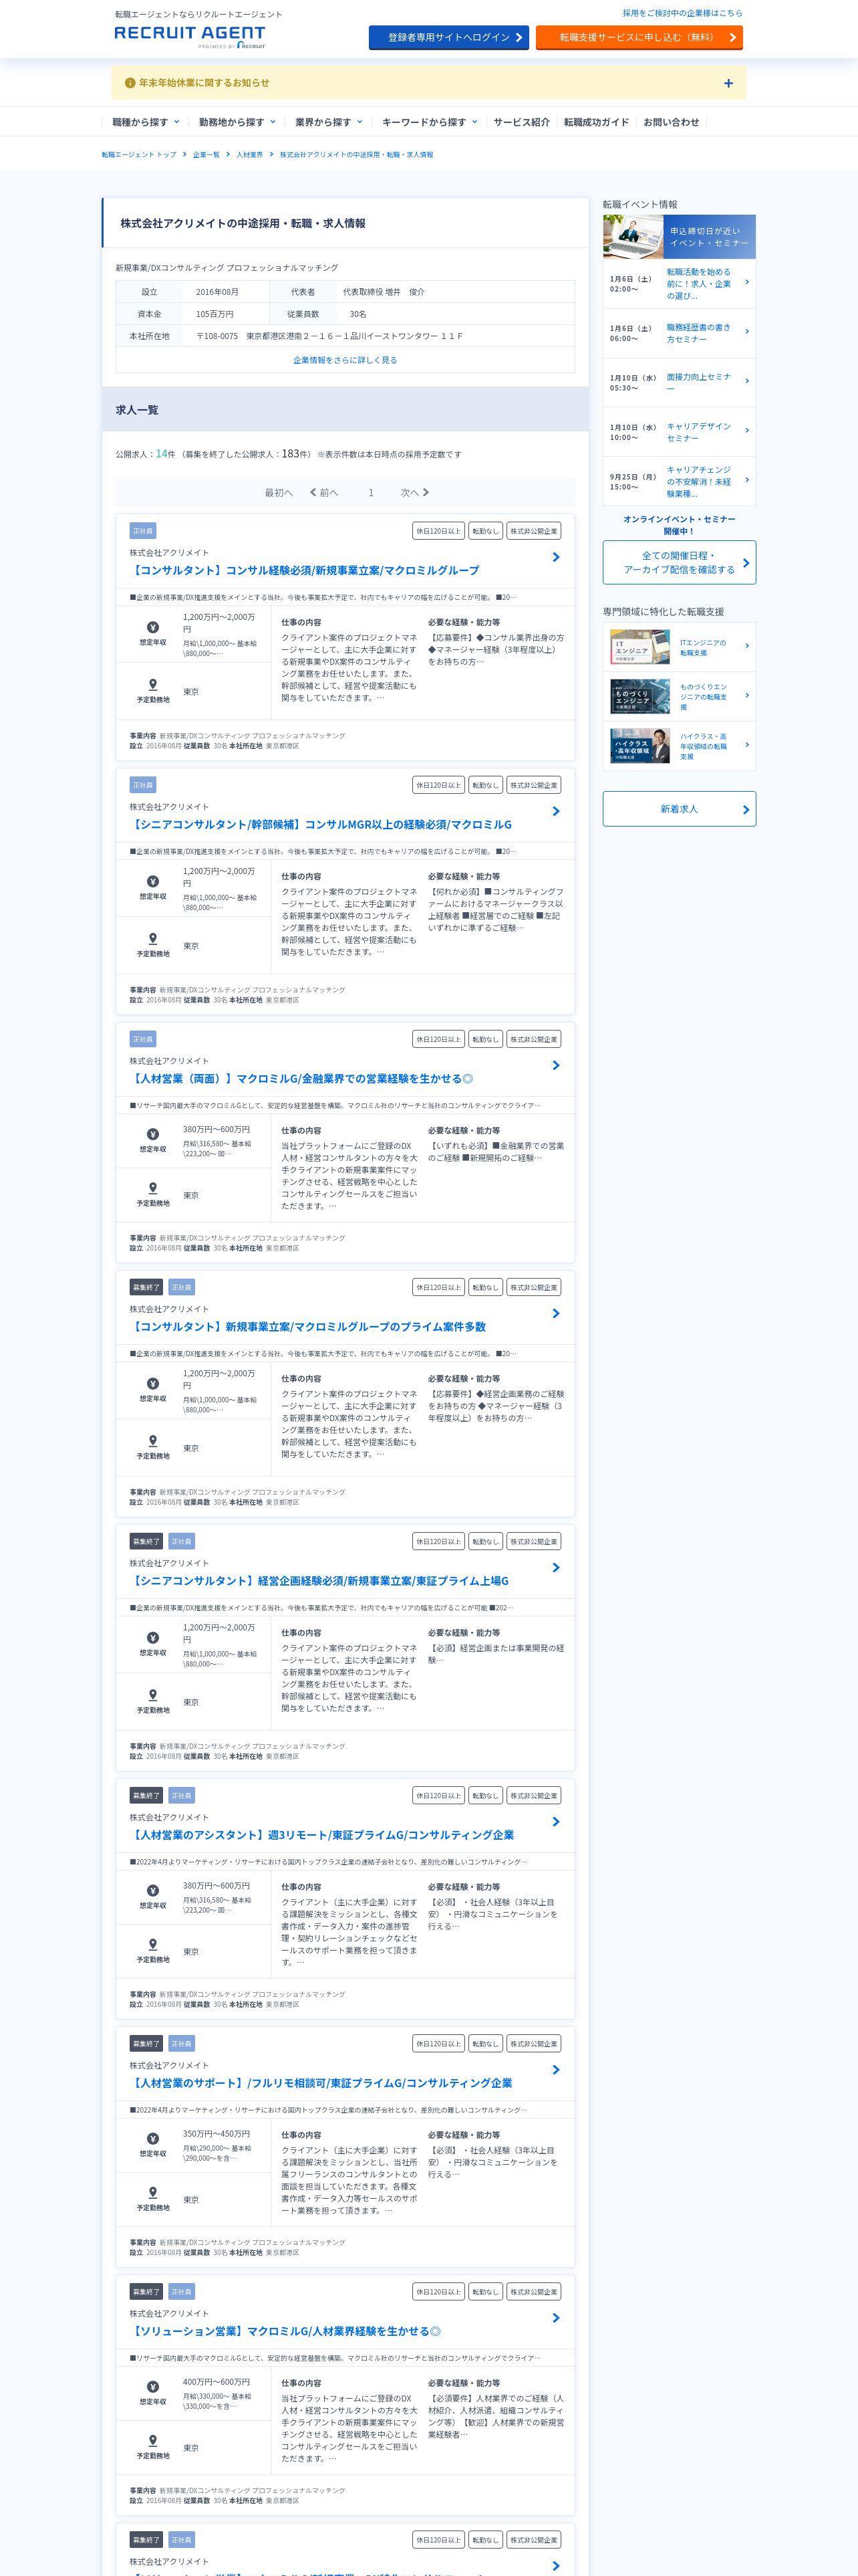Click arrow icon on 経営企画経験必須 job card
This screenshot has height=2576, width=858.
pyautogui.click(x=557, y=1567)
